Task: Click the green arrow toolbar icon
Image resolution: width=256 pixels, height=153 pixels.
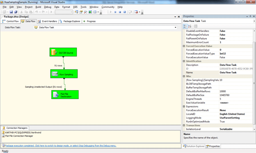Action: tap(90, 12)
